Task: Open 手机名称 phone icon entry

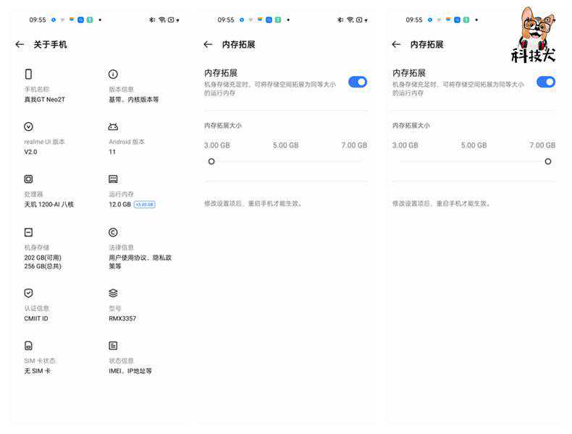Action: [29, 74]
